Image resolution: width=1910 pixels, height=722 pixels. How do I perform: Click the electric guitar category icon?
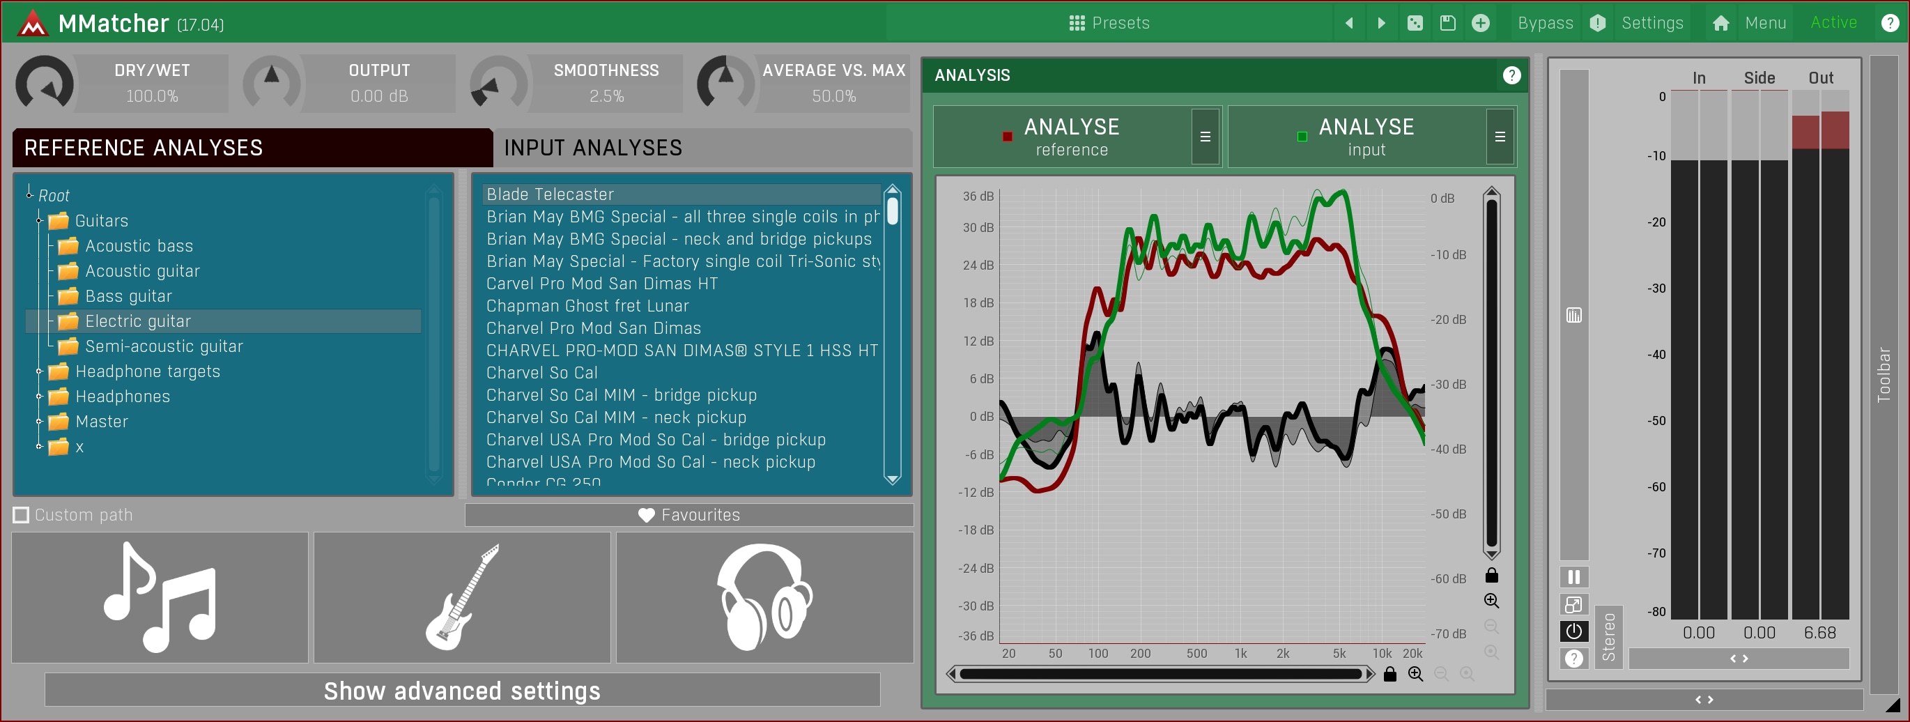tap(462, 597)
